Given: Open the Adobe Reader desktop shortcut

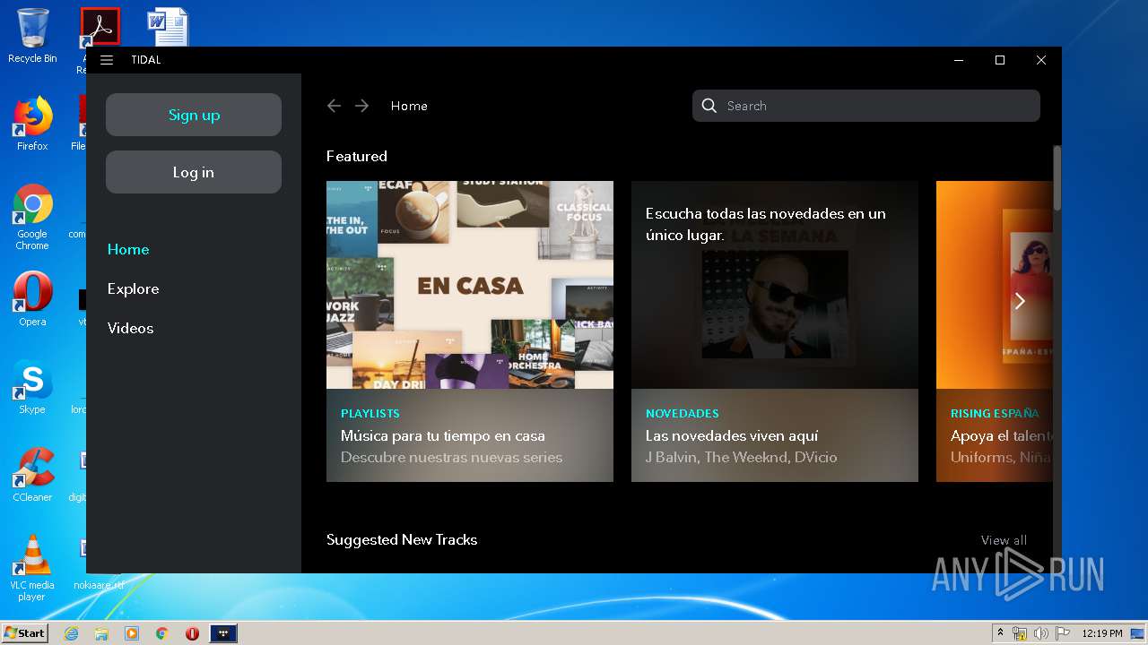Looking at the screenshot, I should click(x=100, y=27).
